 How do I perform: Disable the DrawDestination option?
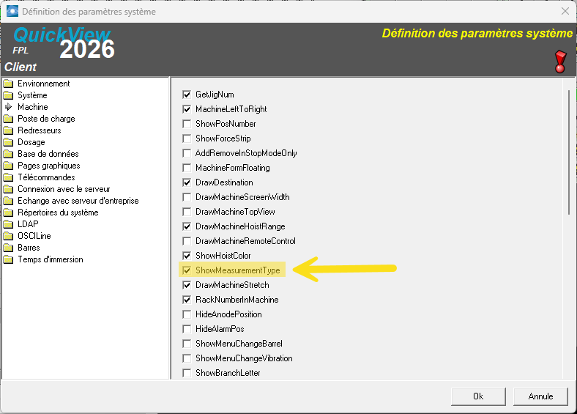[187, 182]
